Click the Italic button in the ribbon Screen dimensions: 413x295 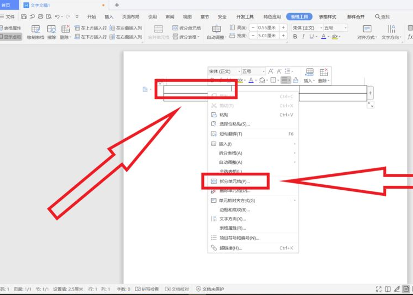[x=303, y=37]
